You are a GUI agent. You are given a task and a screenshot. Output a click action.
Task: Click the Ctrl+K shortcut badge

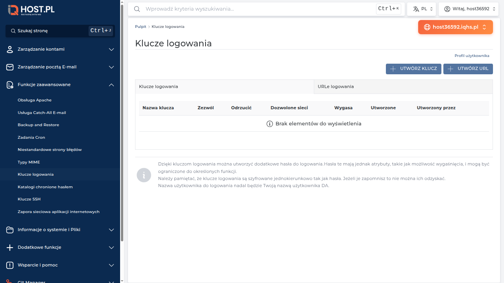(389, 9)
